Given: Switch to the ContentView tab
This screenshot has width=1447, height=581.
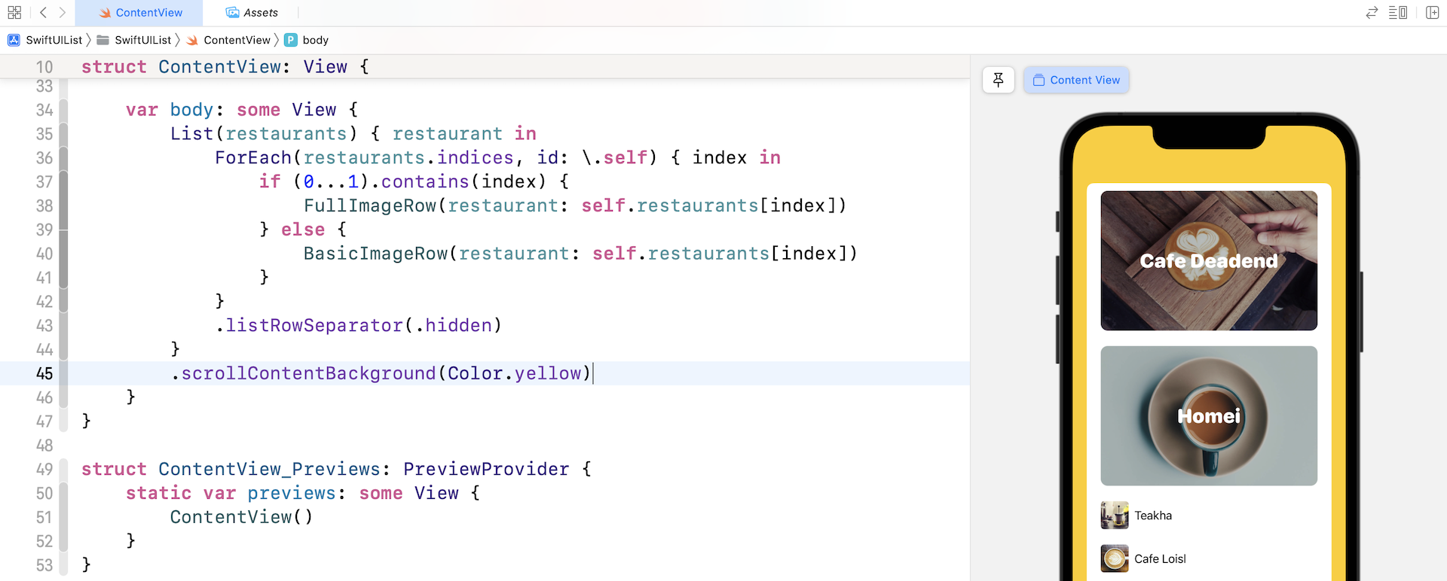Looking at the screenshot, I should click(140, 13).
